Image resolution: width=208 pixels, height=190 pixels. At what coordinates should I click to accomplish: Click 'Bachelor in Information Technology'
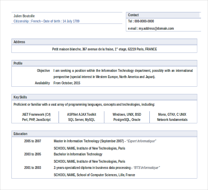pyautogui.click(x=78, y=154)
